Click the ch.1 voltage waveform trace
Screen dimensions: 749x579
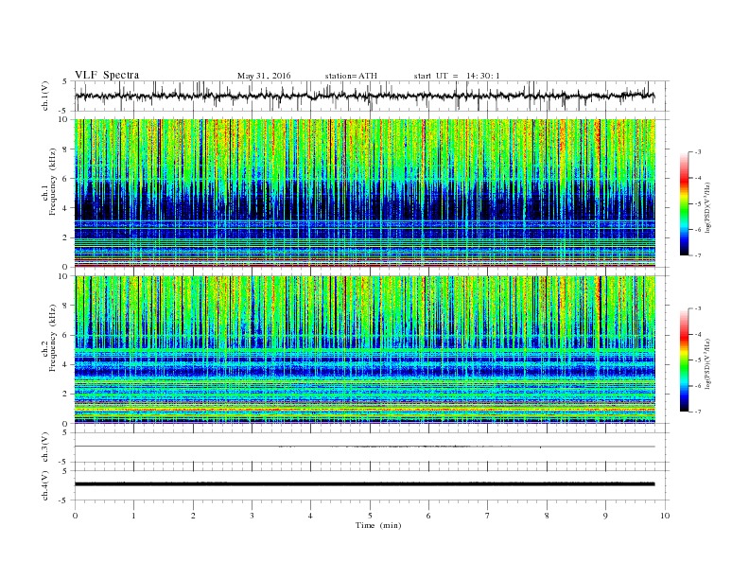[x=364, y=96]
